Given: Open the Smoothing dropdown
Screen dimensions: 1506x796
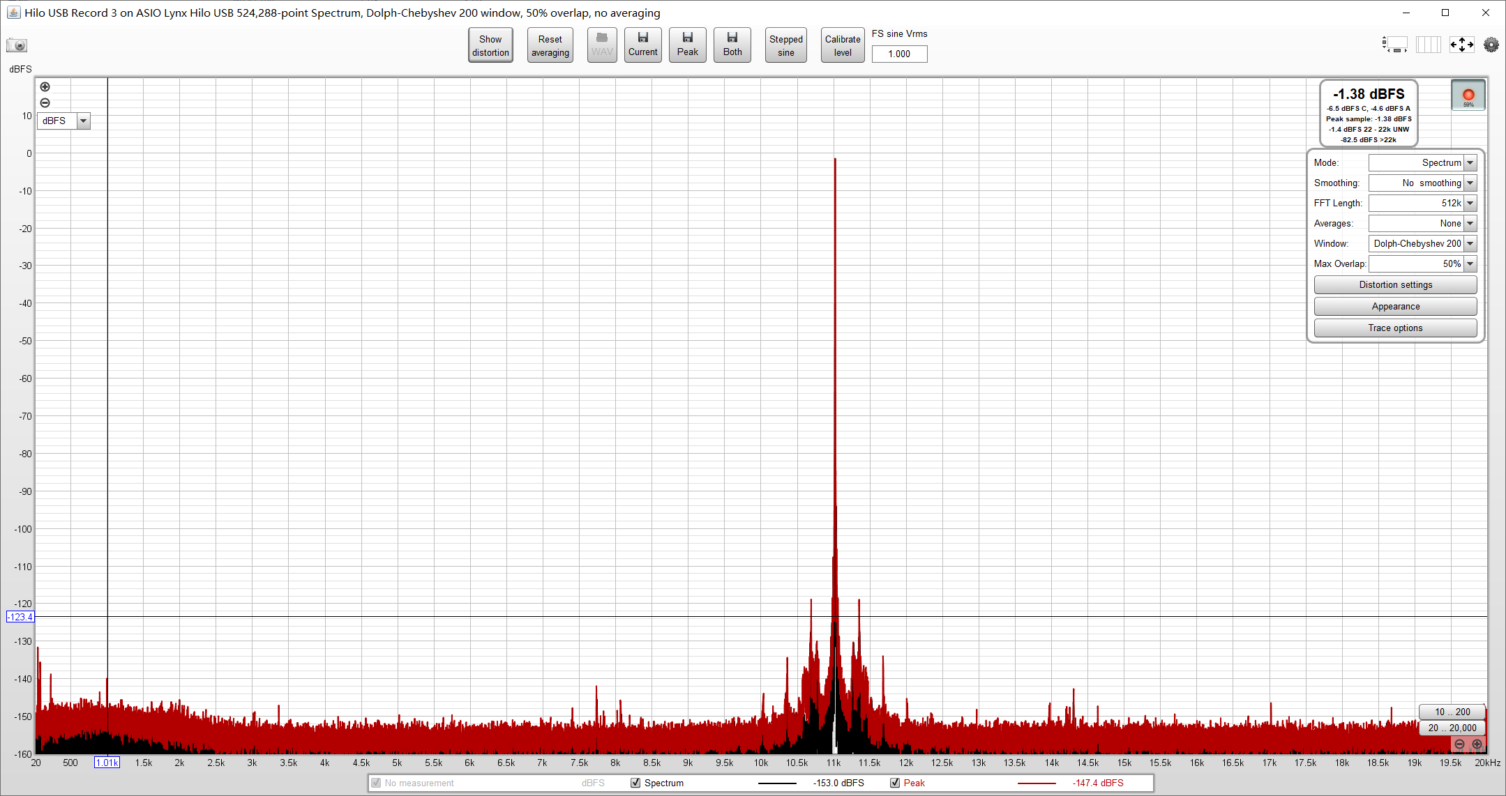Looking at the screenshot, I should click(1422, 183).
